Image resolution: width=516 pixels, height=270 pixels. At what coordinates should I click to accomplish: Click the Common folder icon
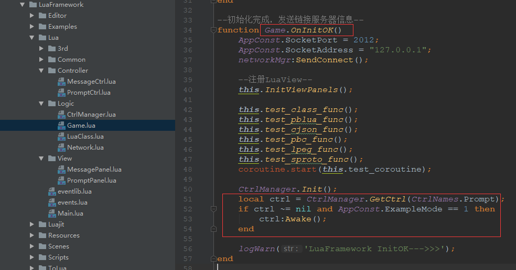click(52, 60)
